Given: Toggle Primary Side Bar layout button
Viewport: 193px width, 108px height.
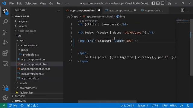Looking at the screenshot, I should [x=153, y=3].
